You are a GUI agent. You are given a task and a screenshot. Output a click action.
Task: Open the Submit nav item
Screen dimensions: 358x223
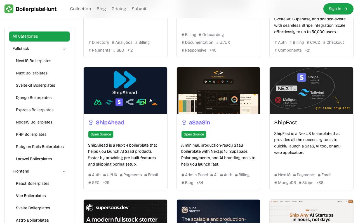[139, 9]
